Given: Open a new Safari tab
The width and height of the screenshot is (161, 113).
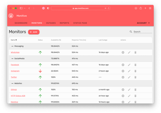Looking at the screenshot, I should [145, 8].
